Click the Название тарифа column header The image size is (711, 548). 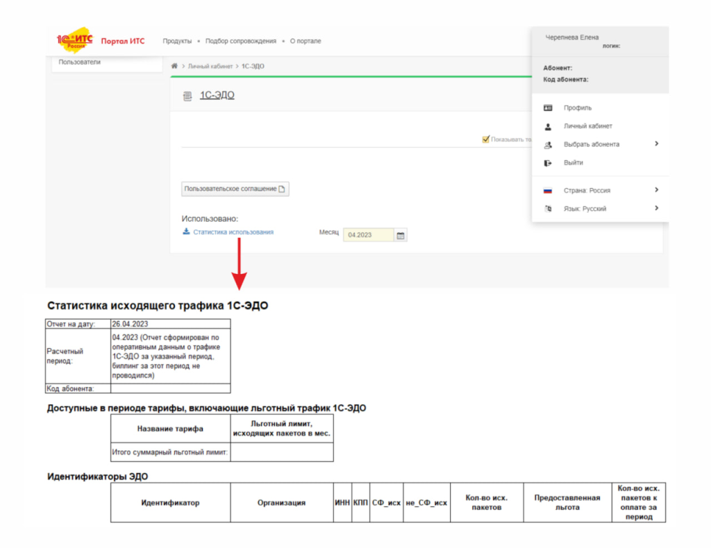[171, 429]
